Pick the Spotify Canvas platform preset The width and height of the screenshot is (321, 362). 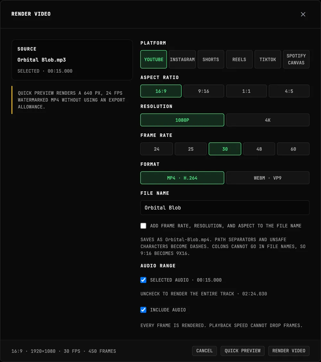[296, 59]
